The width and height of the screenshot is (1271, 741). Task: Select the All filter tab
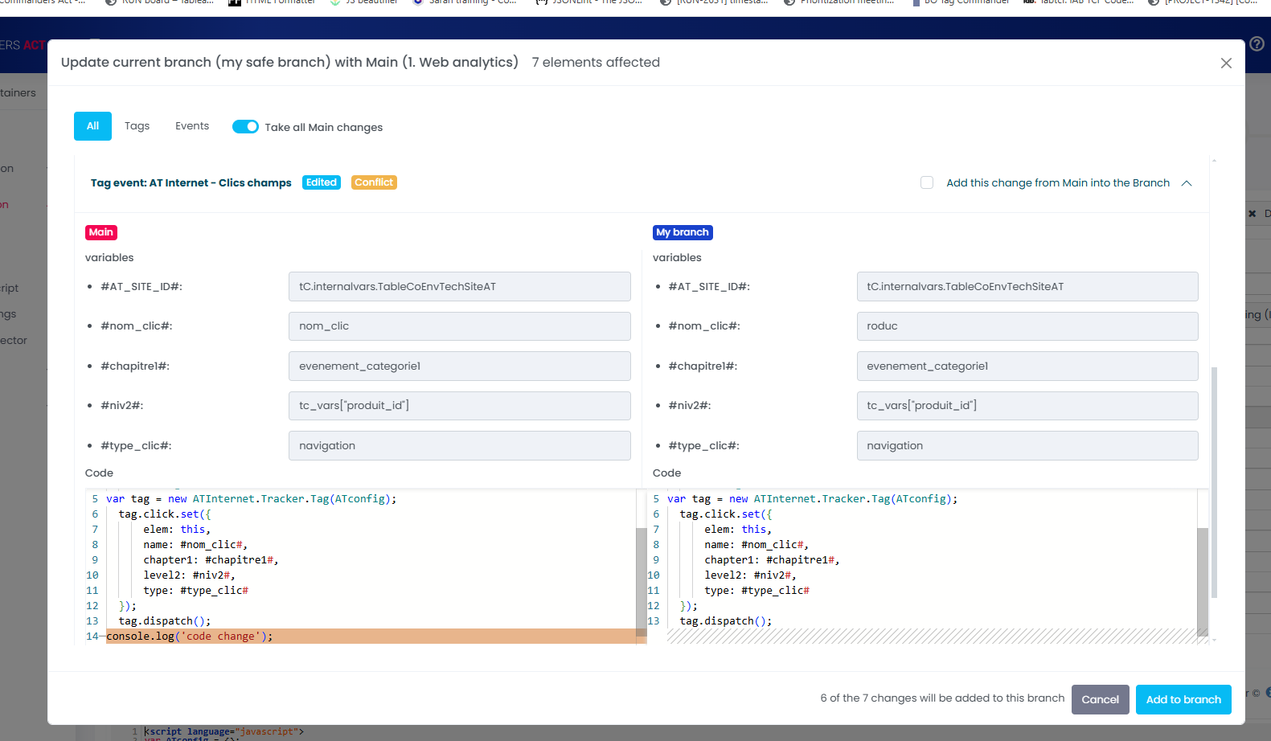click(92, 126)
